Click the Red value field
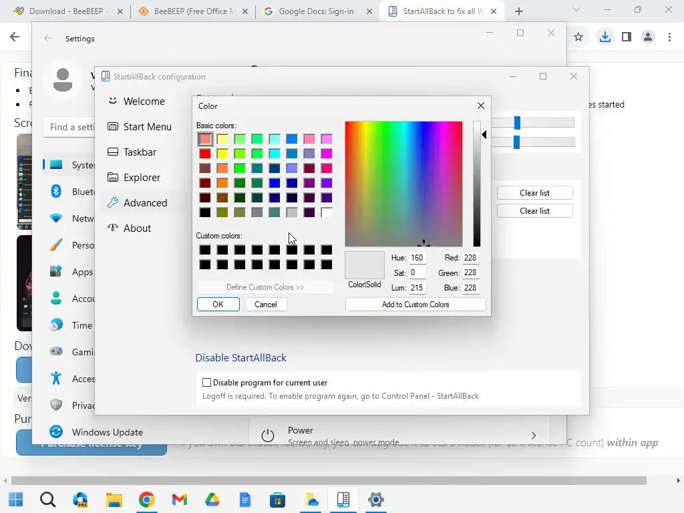The image size is (684, 513). [471, 258]
